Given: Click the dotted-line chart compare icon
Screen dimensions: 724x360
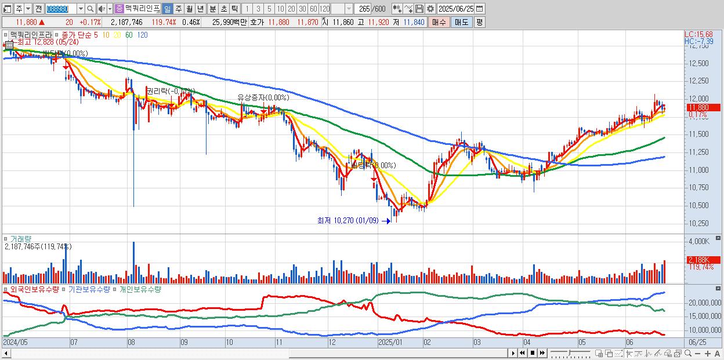Looking at the screenshot, I should (x=618, y=354).
